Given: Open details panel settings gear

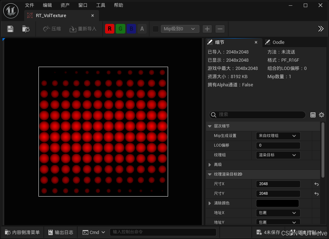Looking at the screenshot, I should click(322, 115).
